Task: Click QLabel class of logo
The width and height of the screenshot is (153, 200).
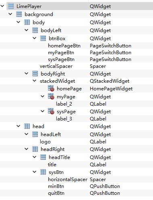Action: click(x=98, y=142)
